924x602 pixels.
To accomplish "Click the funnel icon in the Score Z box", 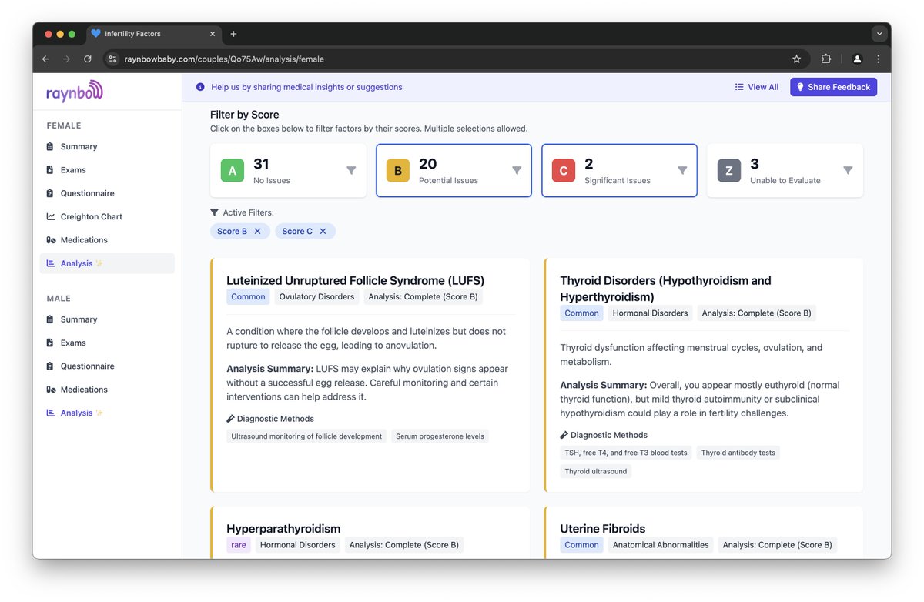I will pyautogui.click(x=848, y=170).
